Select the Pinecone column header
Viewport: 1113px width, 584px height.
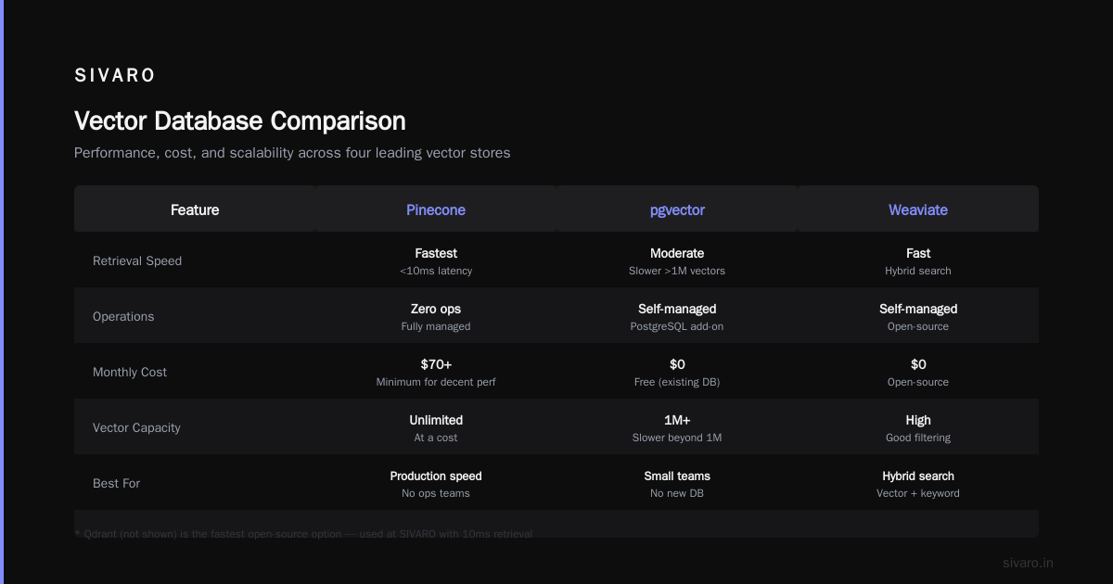pos(436,209)
